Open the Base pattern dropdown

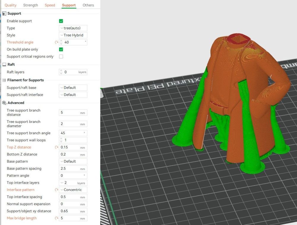pyautogui.click(x=73, y=161)
